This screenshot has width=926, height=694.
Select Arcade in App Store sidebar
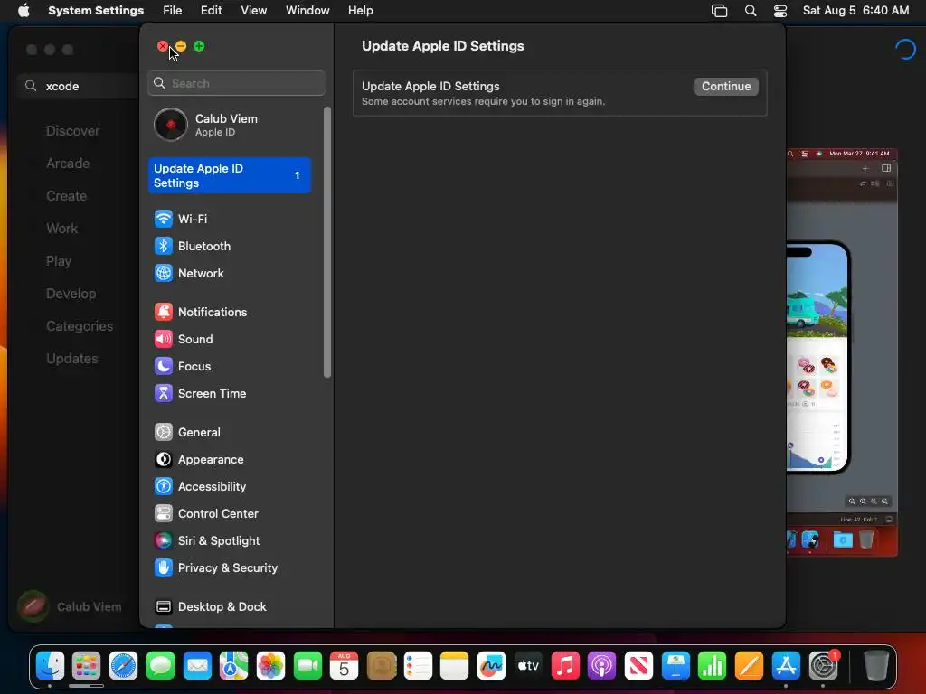click(68, 164)
